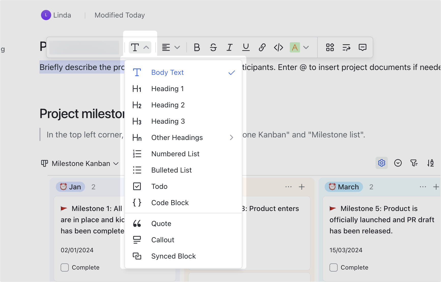Screen dimensions: 441x282
Task: Open the sort A-Z icon
Action: (x=430, y=163)
